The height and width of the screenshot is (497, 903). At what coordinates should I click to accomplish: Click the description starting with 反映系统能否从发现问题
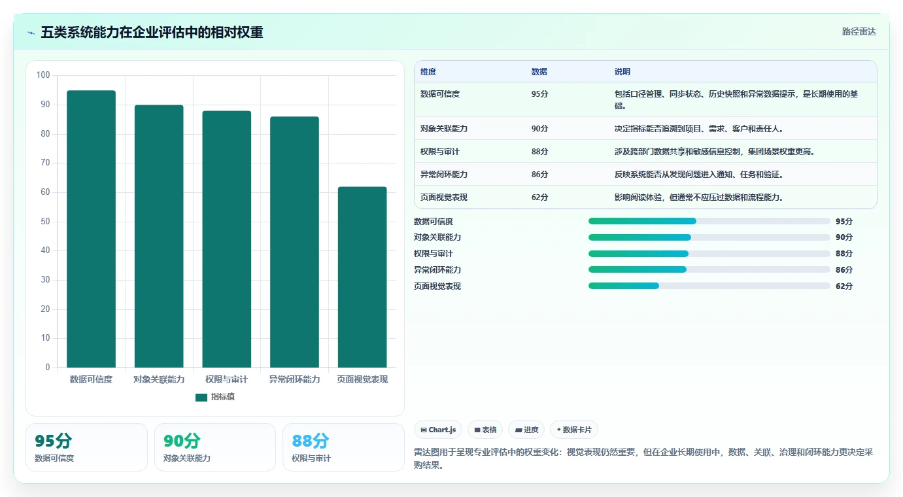point(699,175)
